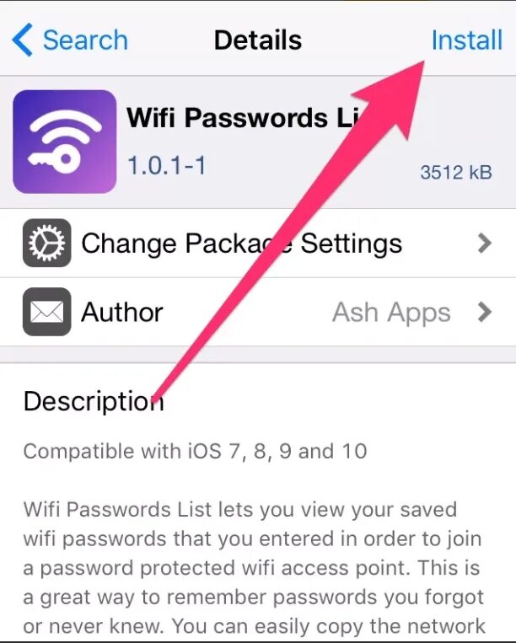Expand Change Package Settings chevron
The image size is (516, 643).
click(x=485, y=244)
